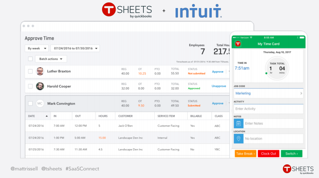
Task: Click the Mark Convington name
Action: point(61,103)
